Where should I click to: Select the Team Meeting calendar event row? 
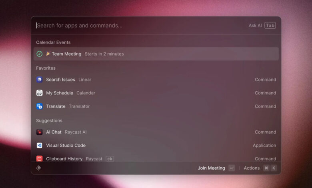point(156,54)
